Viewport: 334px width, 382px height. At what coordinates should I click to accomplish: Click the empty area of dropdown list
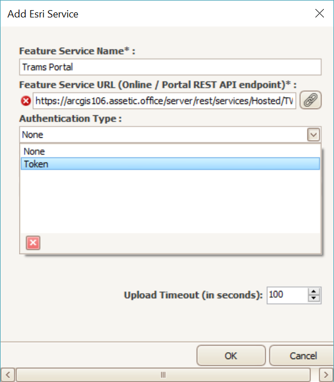click(170, 201)
